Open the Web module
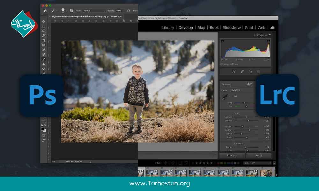Image resolution: width=319 pixels, height=191 pixels. pos(262,28)
